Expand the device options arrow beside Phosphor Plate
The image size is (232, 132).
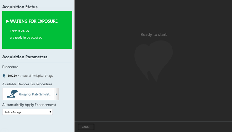pyautogui.click(x=56, y=94)
